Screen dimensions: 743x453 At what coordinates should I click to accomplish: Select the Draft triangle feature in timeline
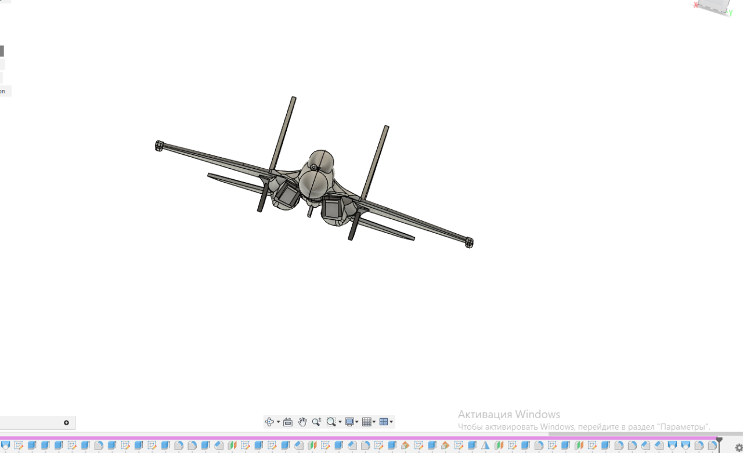(x=485, y=446)
